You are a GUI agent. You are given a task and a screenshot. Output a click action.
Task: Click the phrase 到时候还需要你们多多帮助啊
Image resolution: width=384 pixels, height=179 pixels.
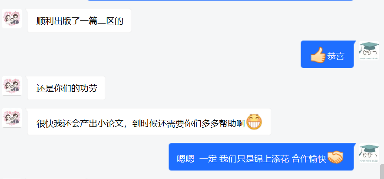[x=189, y=124]
